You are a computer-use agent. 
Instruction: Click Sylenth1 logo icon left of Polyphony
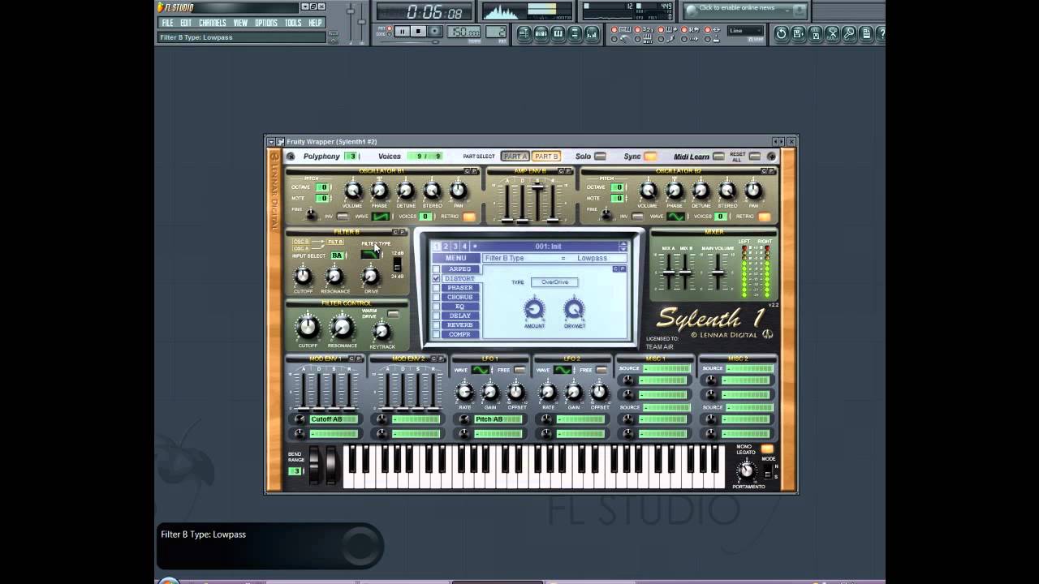(291, 157)
